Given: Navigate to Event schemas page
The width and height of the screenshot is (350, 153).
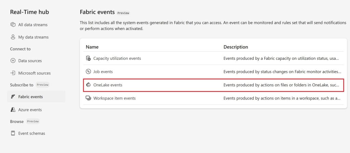Looking at the screenshot, I should click(x=32, y=134).
